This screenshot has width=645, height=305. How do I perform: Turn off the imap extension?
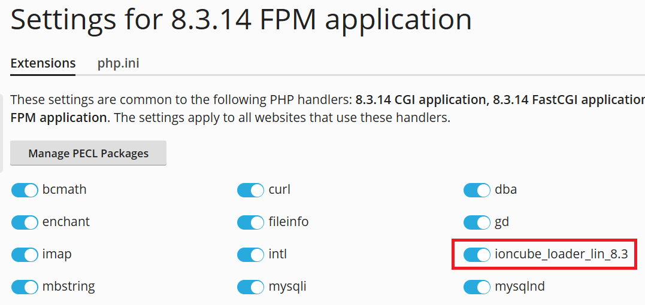[25, 255]
